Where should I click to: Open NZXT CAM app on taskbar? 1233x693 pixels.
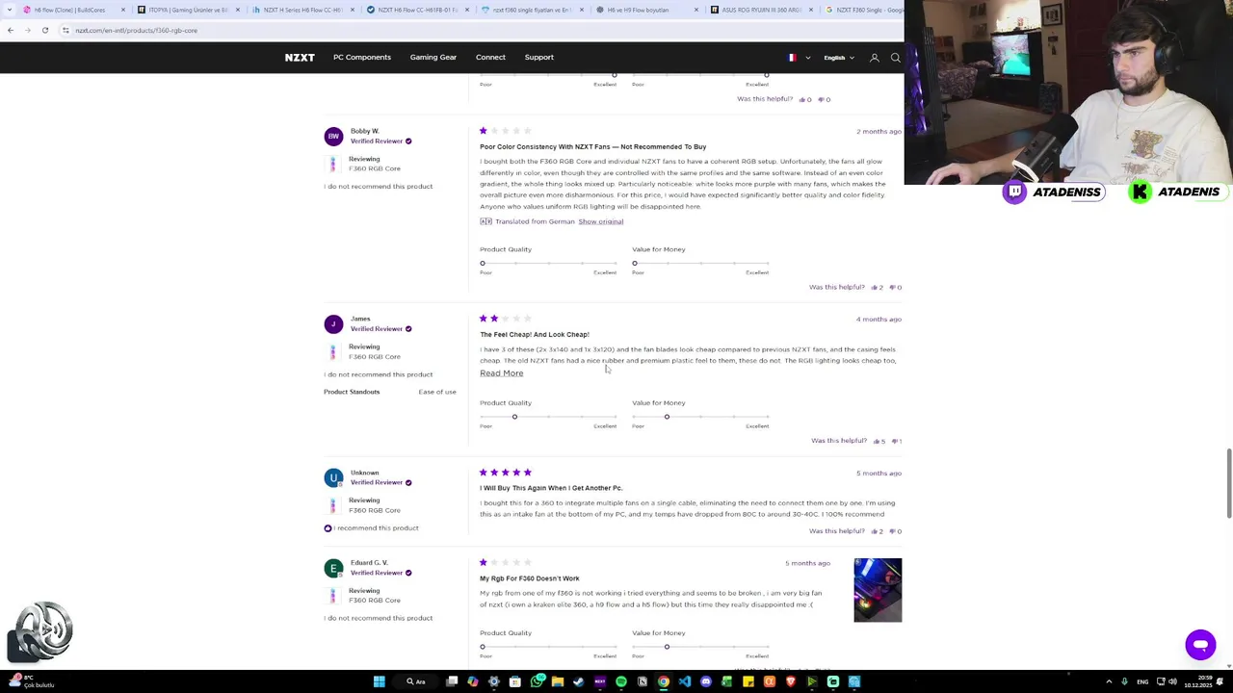pos(600,681)
